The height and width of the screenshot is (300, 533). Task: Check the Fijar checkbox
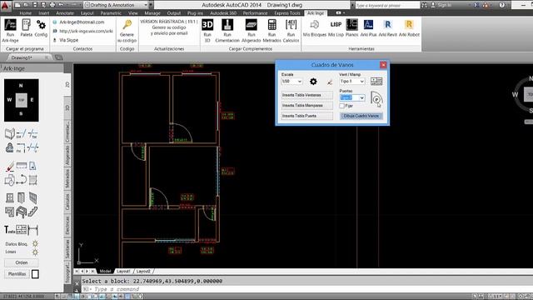pos(342,106)
